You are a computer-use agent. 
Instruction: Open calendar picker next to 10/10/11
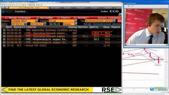tap(45, 24)
